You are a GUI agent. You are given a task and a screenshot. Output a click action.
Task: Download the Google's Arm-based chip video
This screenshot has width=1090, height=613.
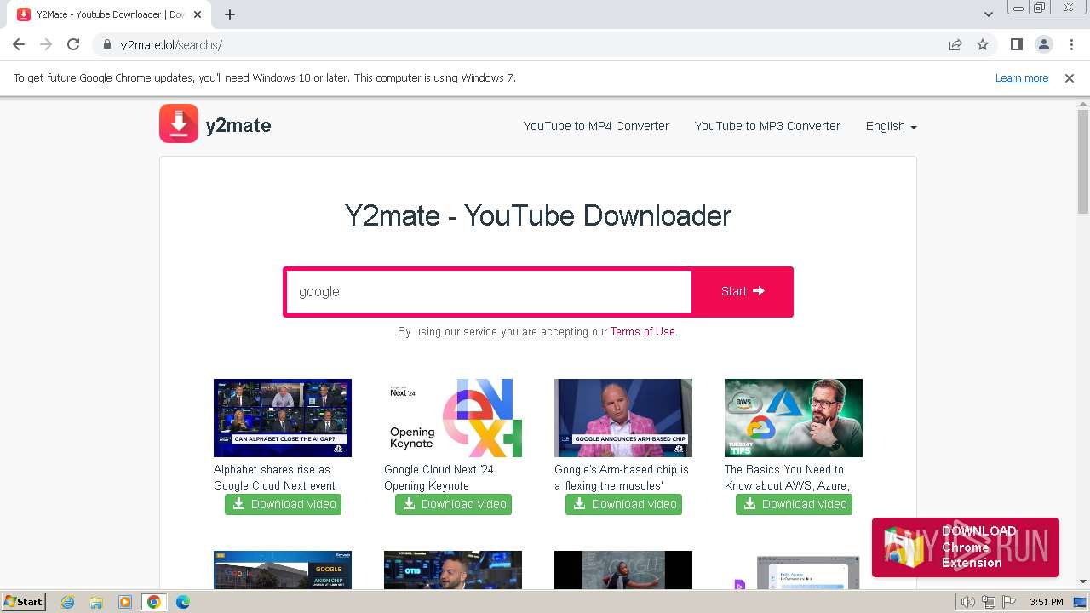click(623, 504)
